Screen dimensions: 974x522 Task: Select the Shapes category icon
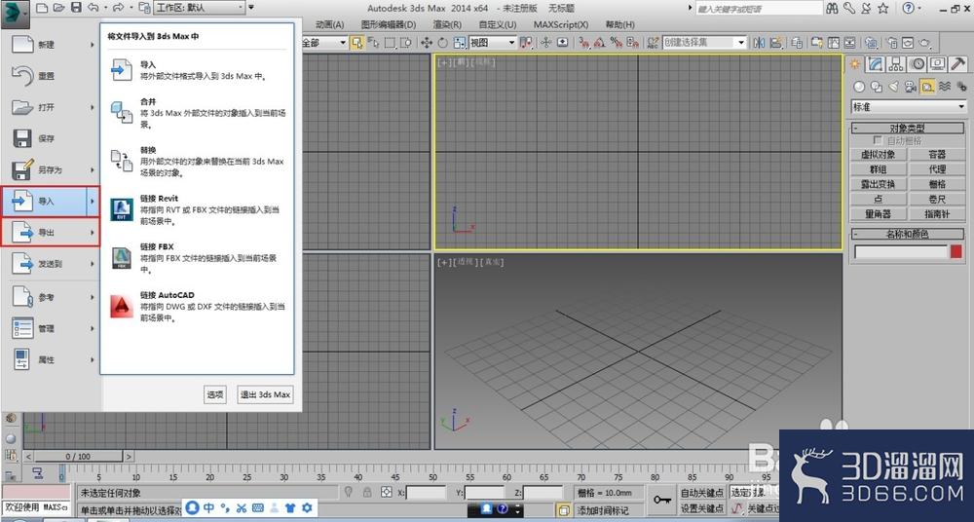click(877, 87)
